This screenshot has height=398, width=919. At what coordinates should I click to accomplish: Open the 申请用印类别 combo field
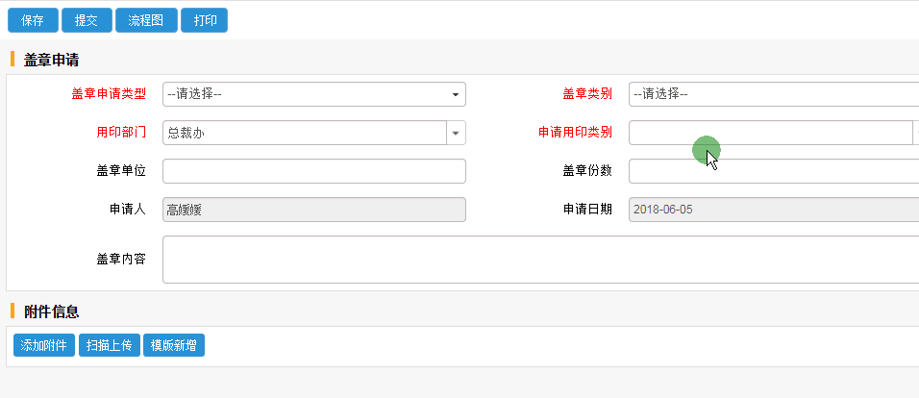769,133
